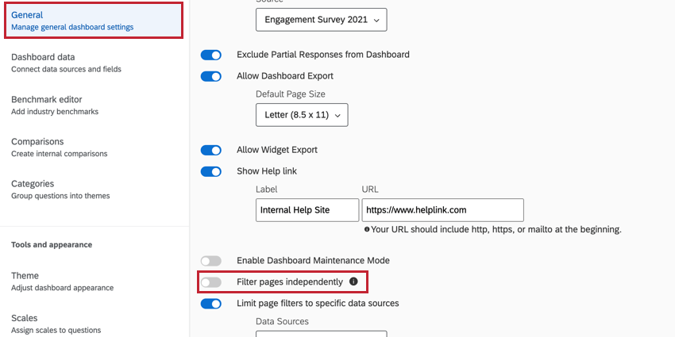
Task: Click the info icon beside Filter pages independently
Action: [x=353, y=281]
